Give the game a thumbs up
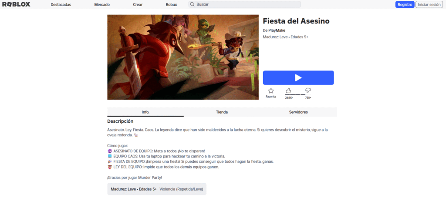 (x=288, y=91)
